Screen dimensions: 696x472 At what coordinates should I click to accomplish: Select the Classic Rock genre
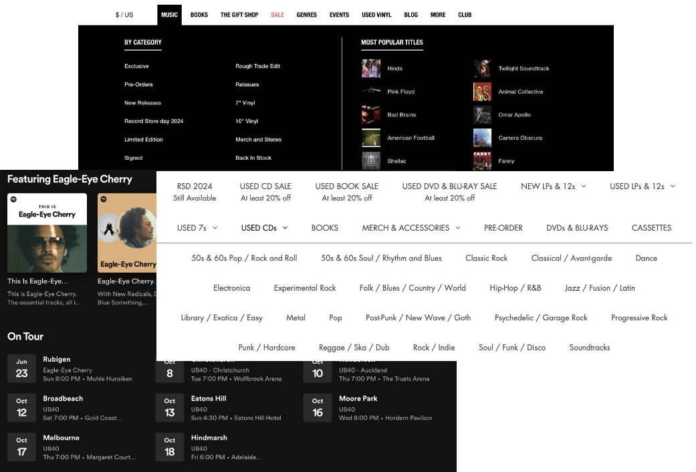click(x=486, y=258)
